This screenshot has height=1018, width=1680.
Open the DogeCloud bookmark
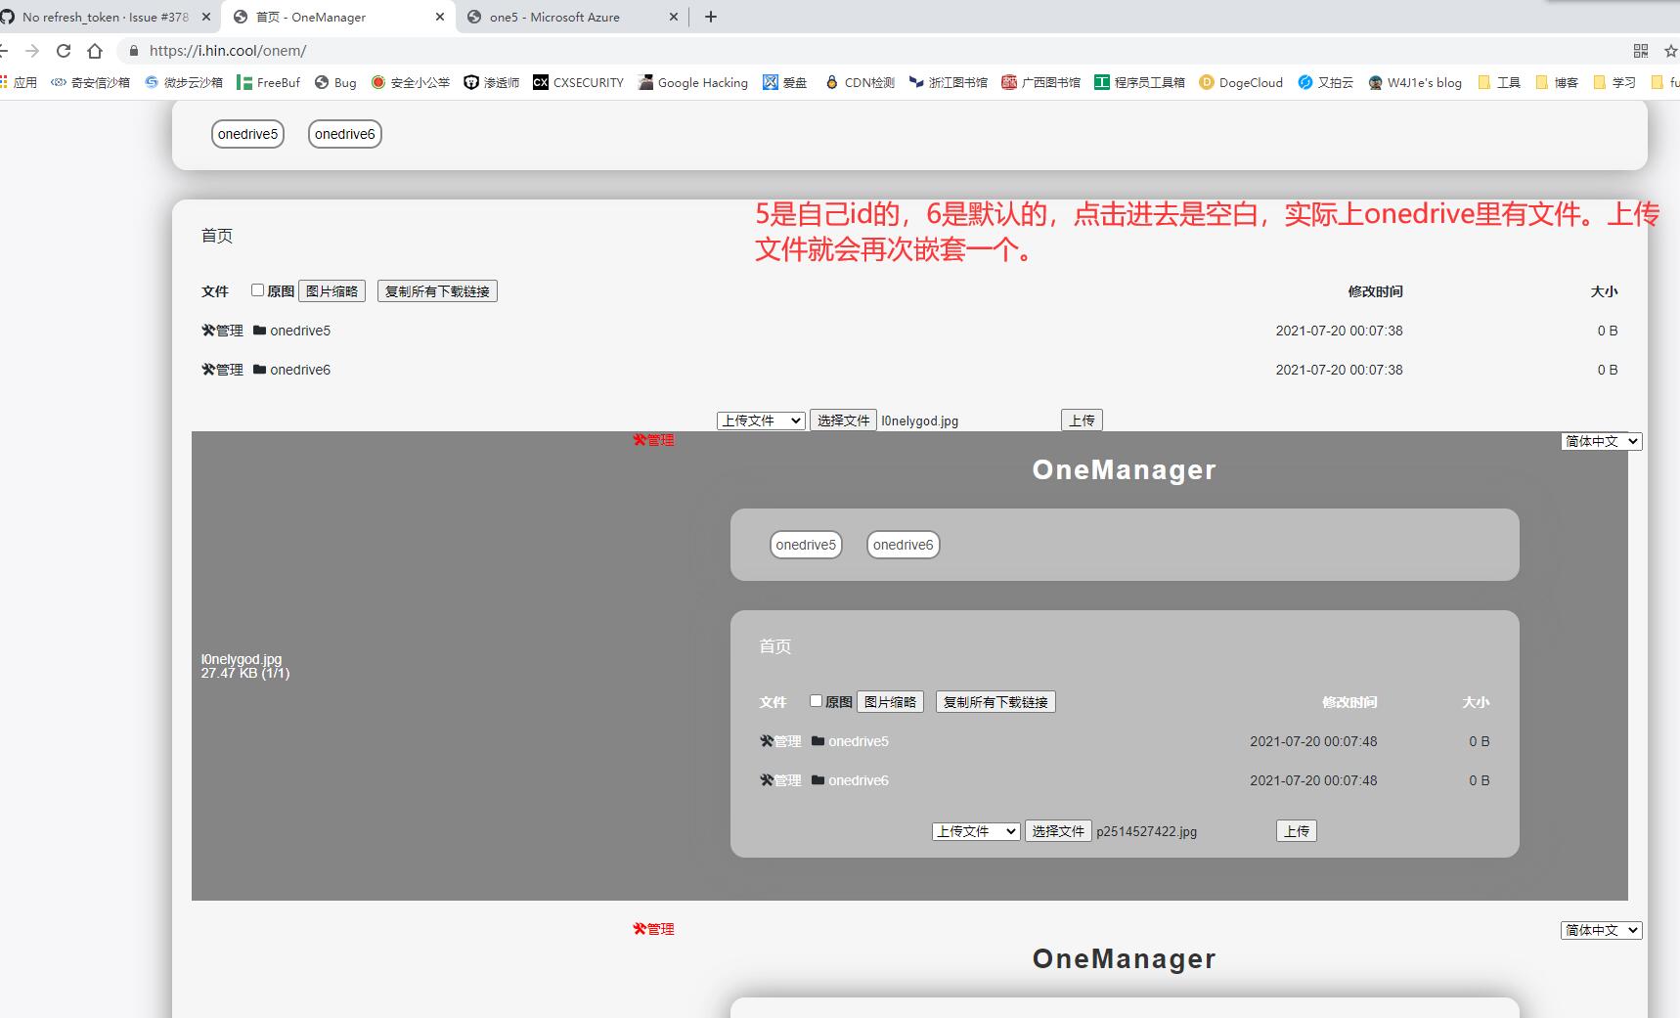pyautogui.click(x=1240, y=82)
